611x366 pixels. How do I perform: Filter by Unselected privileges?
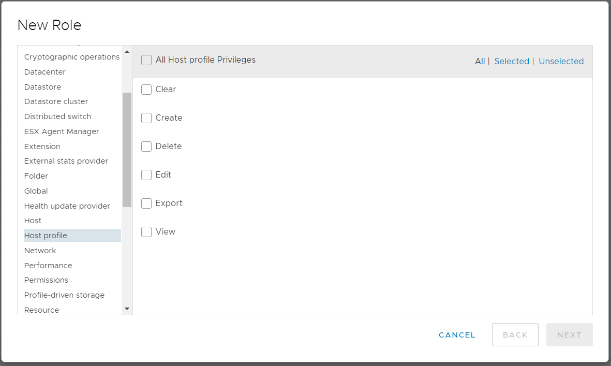point(561,61)
